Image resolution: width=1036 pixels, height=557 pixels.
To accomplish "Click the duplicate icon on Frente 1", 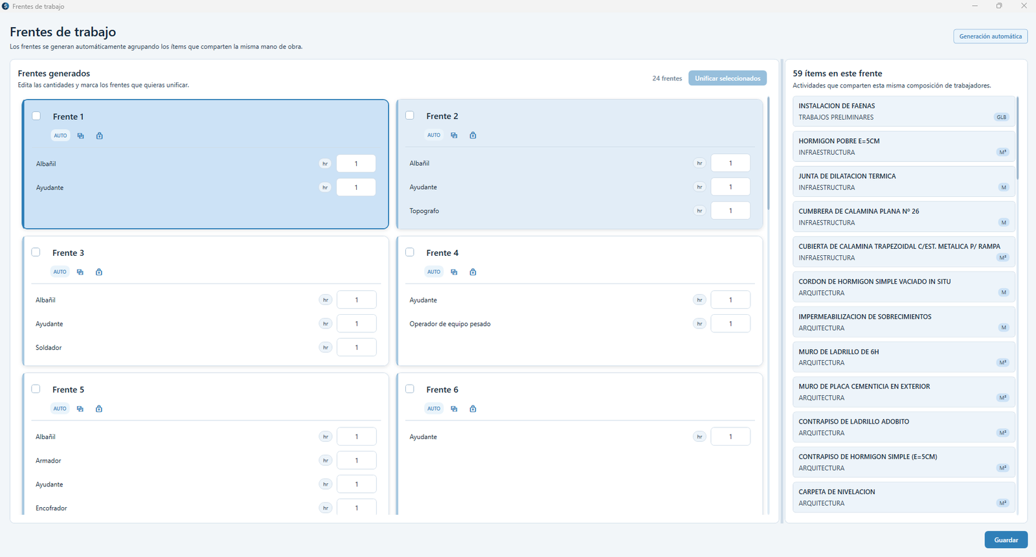I will [x=80, y=136].
